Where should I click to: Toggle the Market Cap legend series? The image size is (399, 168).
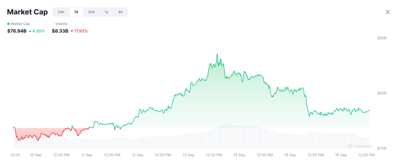[20, 24]
